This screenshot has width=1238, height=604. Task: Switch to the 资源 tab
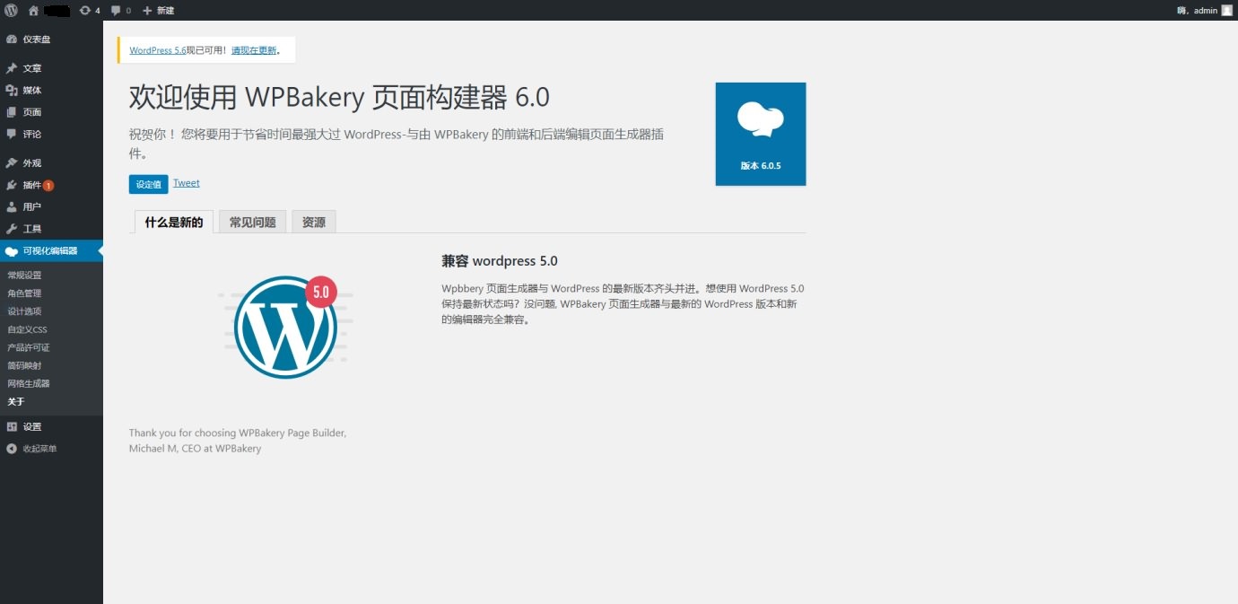[x=314, y=222]
